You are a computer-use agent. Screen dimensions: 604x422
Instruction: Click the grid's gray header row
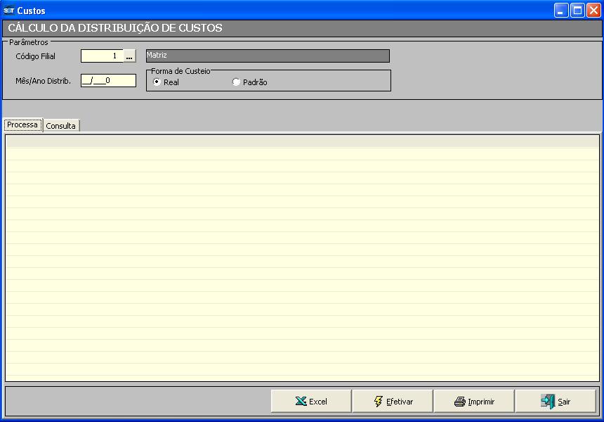tap(302, 141)
